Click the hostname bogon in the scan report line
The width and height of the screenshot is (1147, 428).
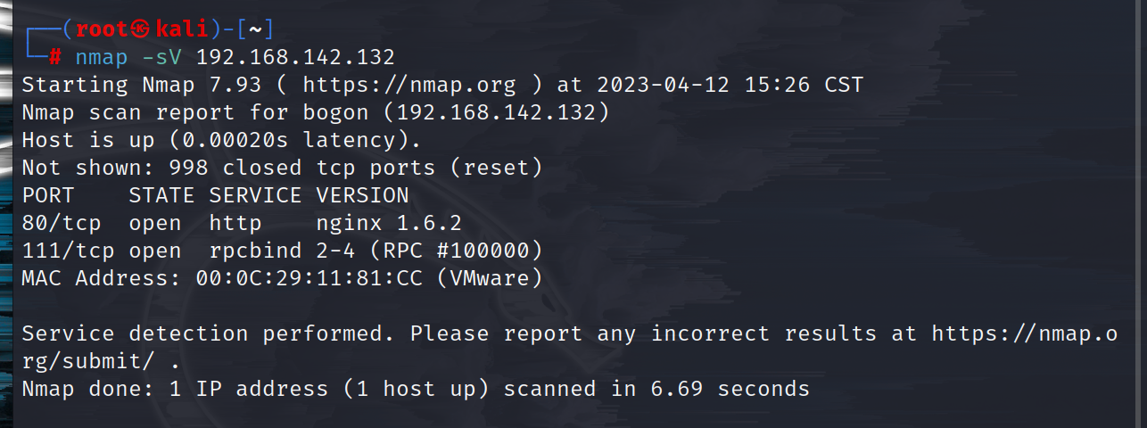pos(335,112)
